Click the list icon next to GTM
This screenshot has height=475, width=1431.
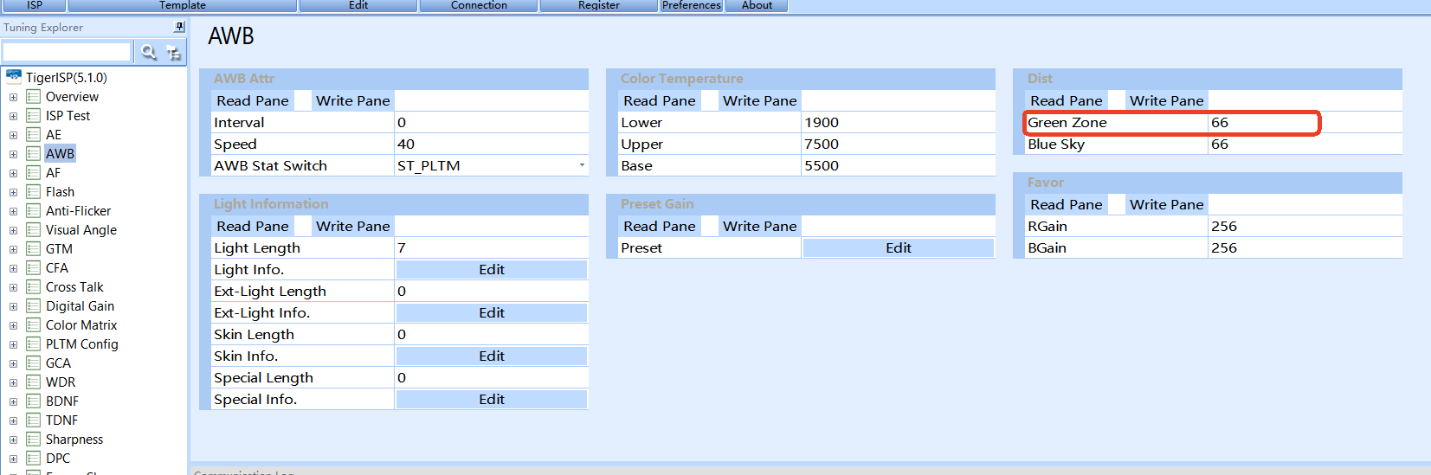pyautogui.click(x=34, y=248)
